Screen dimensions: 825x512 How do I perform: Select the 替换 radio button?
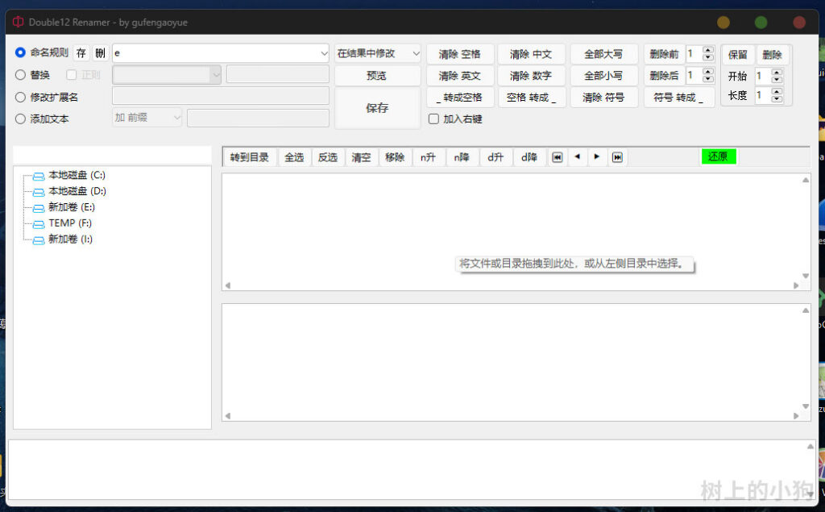(21, 75)
